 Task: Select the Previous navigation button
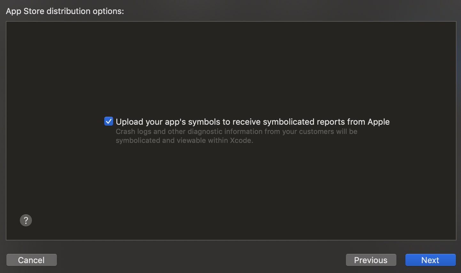[371, 260]
